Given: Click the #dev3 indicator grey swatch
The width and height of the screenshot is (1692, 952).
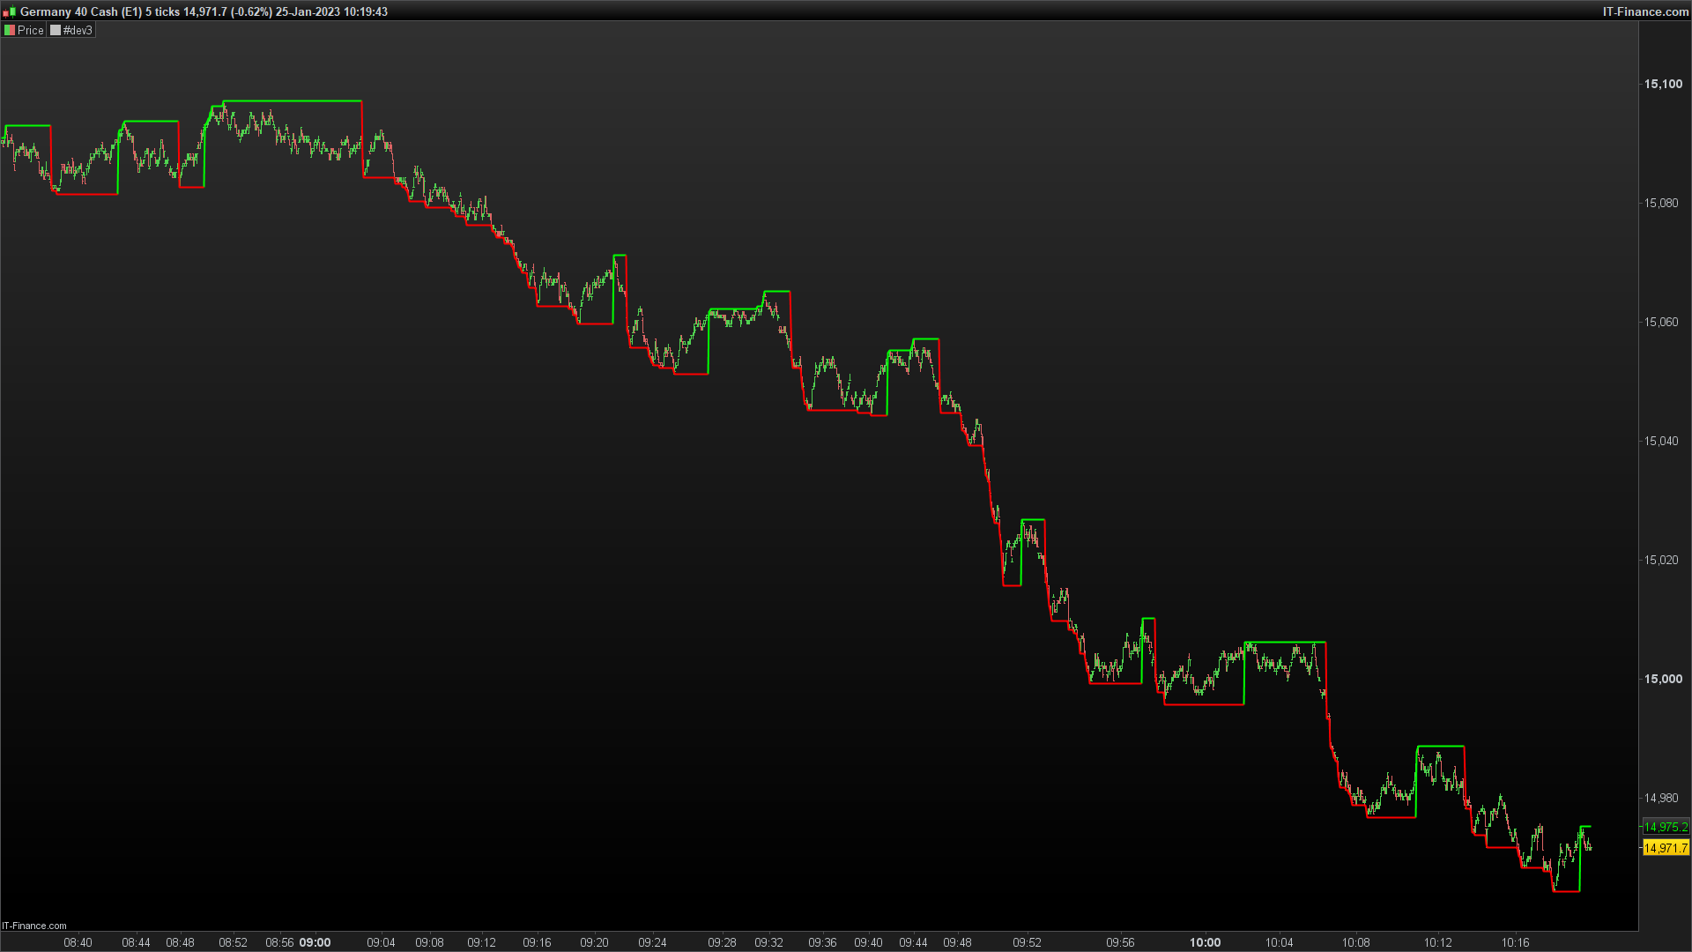Looking at the screenshot, I should click(56, 30).
